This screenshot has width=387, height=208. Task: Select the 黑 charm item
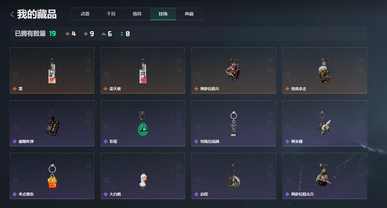pyautogui.click(x=52, y=71)
